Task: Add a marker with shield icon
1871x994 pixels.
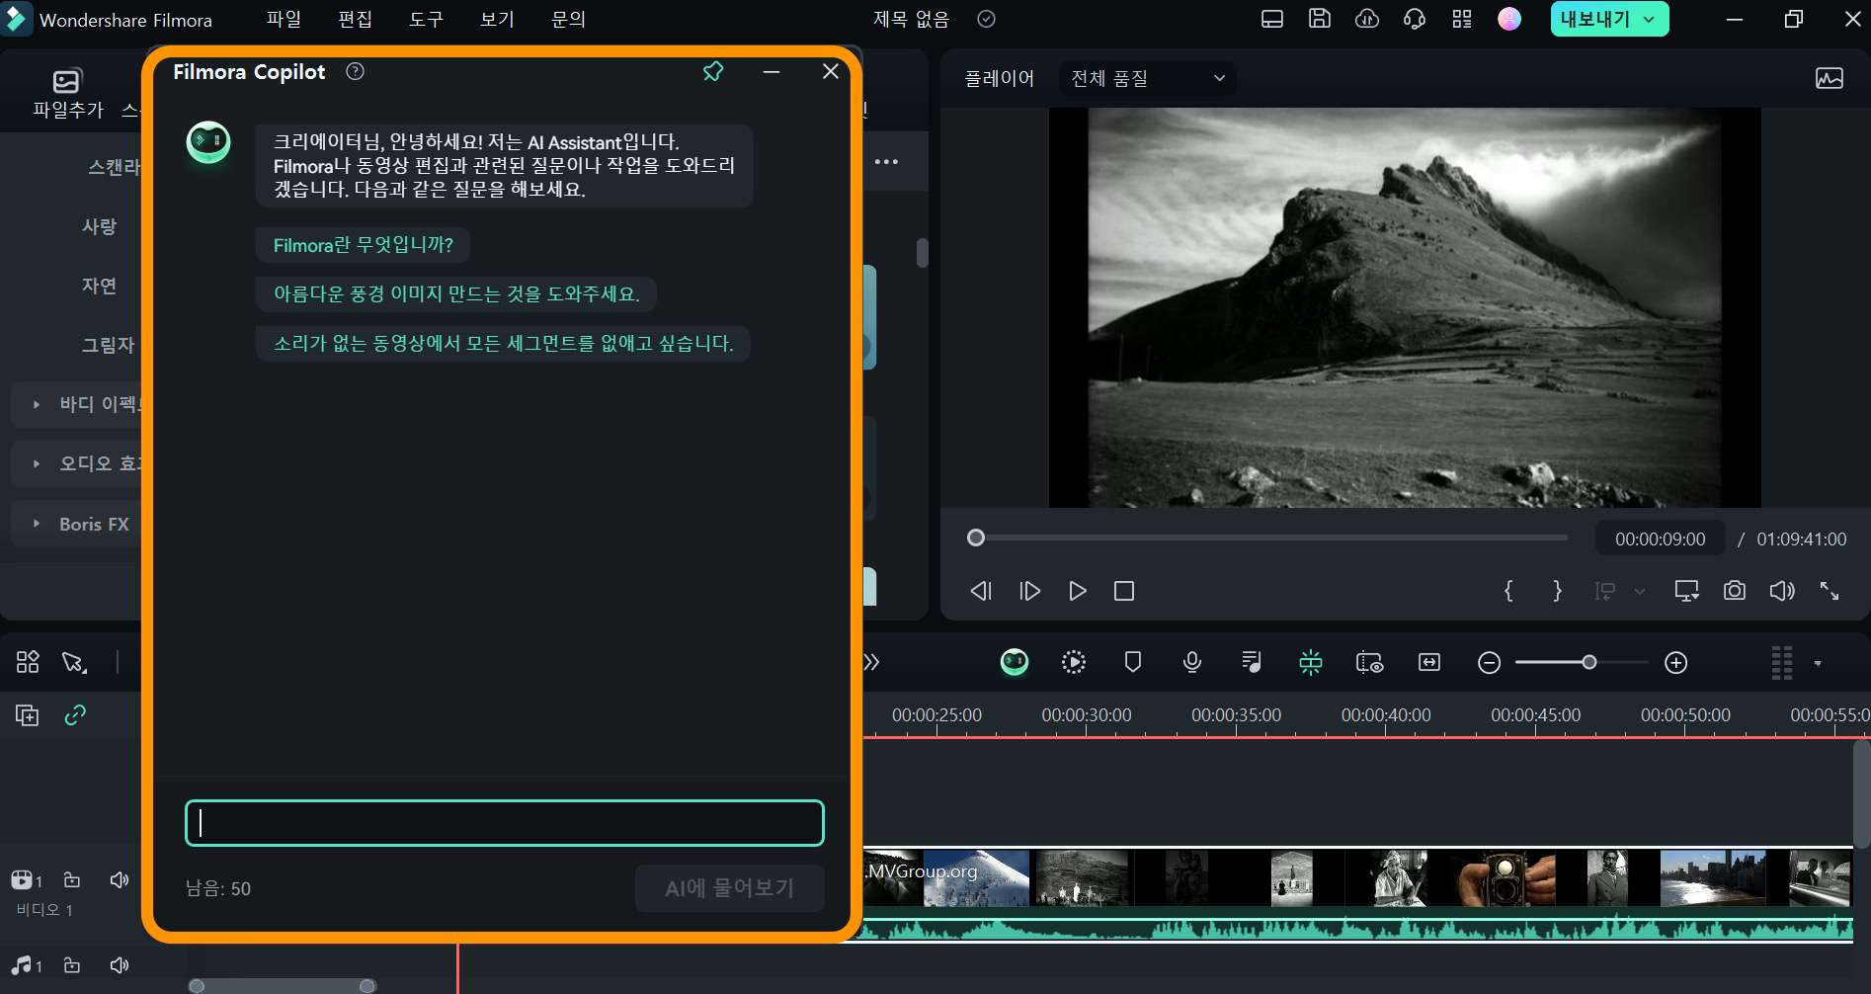Action: pyautogui.click(x=1133, y=662)
